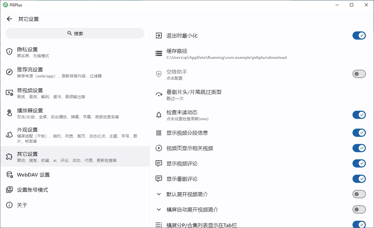Click the WebDAV 设置 gear icon

click(x=9, y=174)
